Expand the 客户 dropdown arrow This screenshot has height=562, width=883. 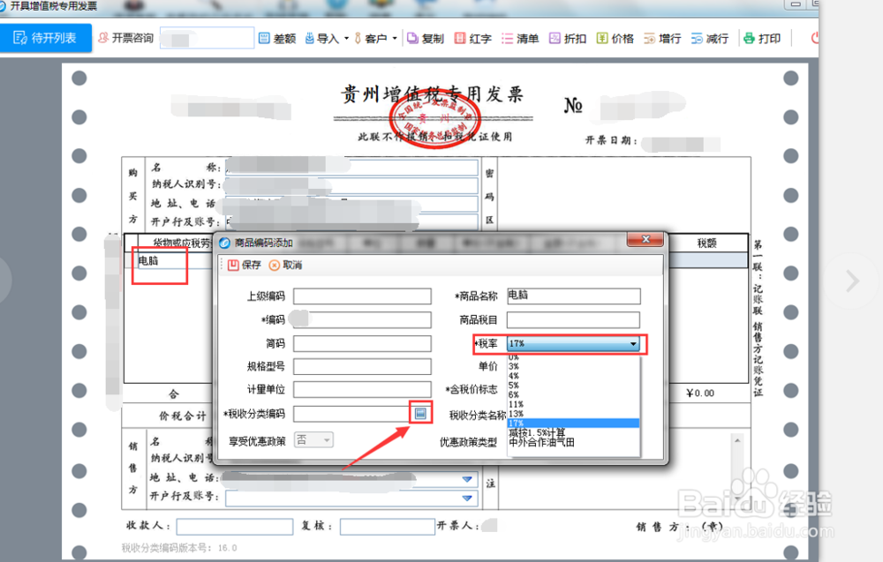coord(395,38)
